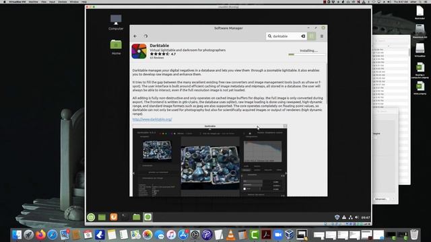
Task: Select the Macintosh HD icon on the Mac desktop
Action: click(x=420, y=32)
